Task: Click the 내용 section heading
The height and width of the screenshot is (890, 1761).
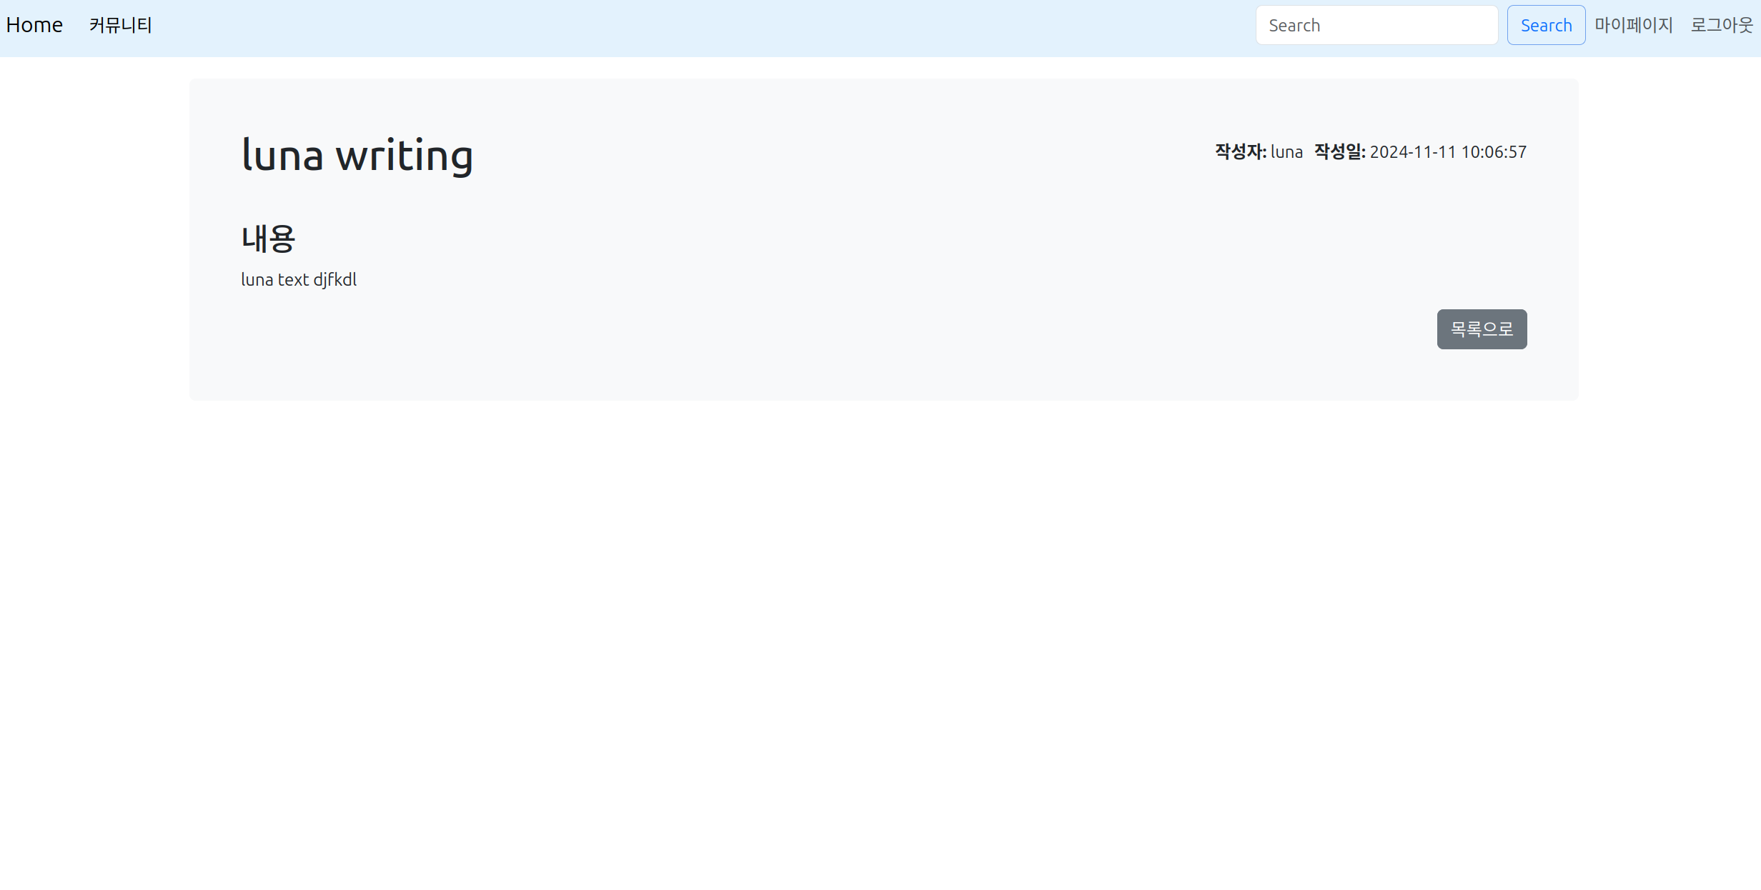Action: click(x=268, y=239)
